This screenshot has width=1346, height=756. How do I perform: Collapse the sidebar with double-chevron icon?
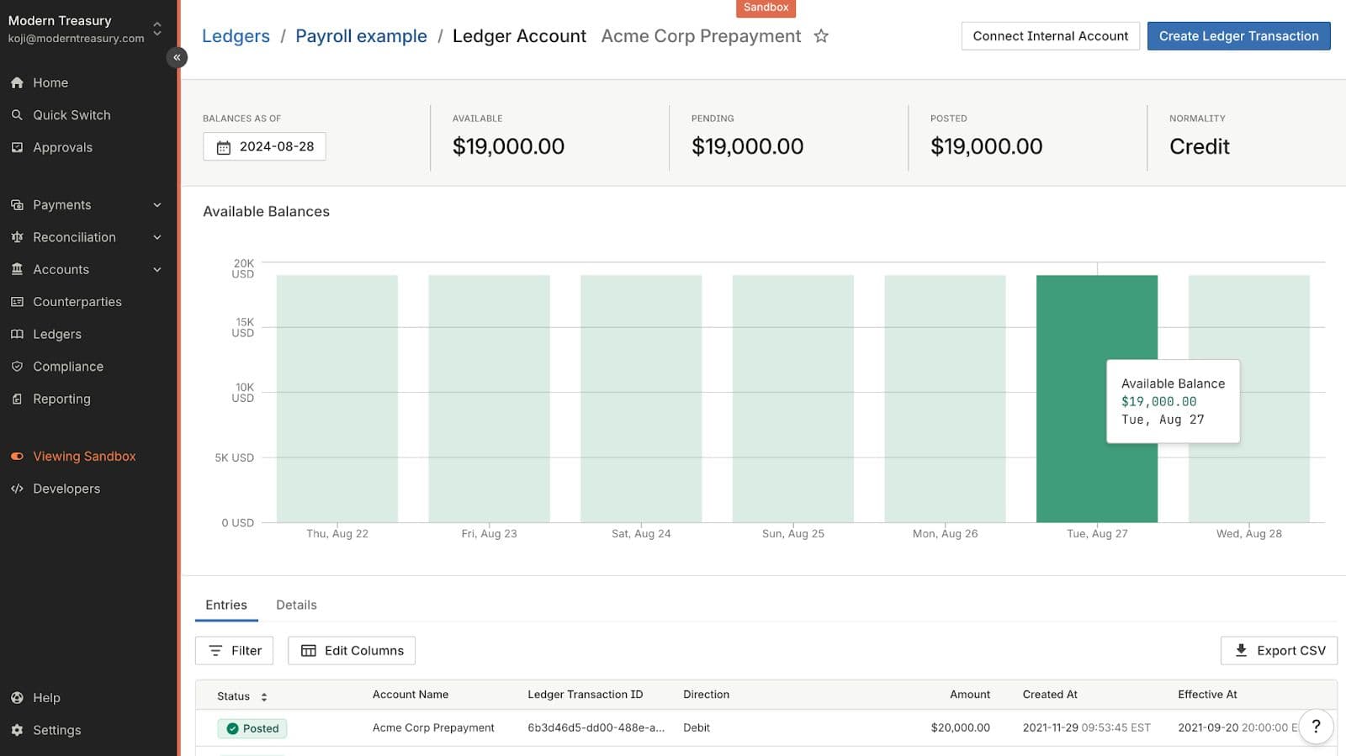click(x=177, y=57)
